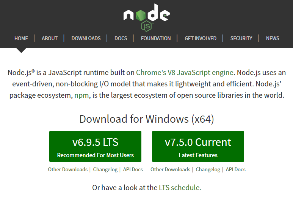Go to the SECURITY section
This screenshot has height=197, width=293.
(241, 38)
